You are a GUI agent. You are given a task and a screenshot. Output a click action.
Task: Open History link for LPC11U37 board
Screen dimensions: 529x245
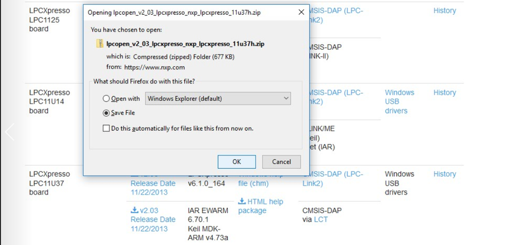click(x=444, y=174)
